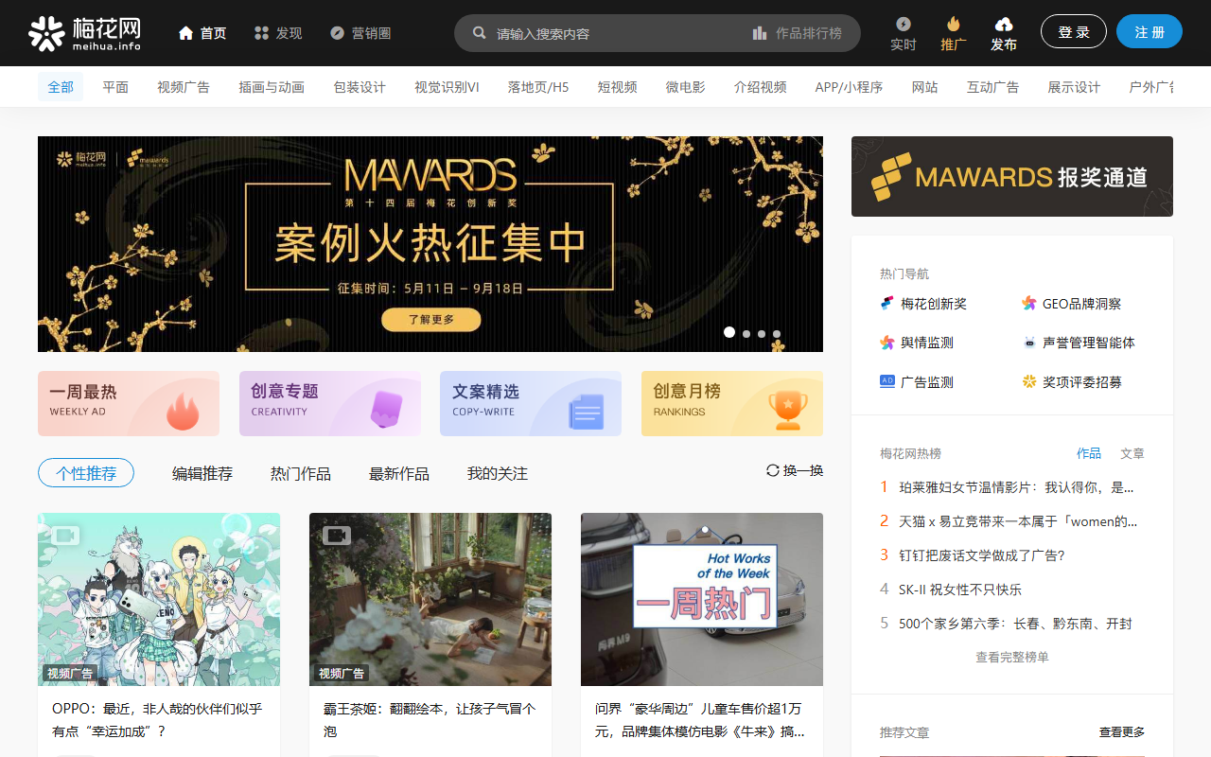Viewport: 1211px width, 757px height.
Task: Select the 互动广告 category tab
Action: 993,87
